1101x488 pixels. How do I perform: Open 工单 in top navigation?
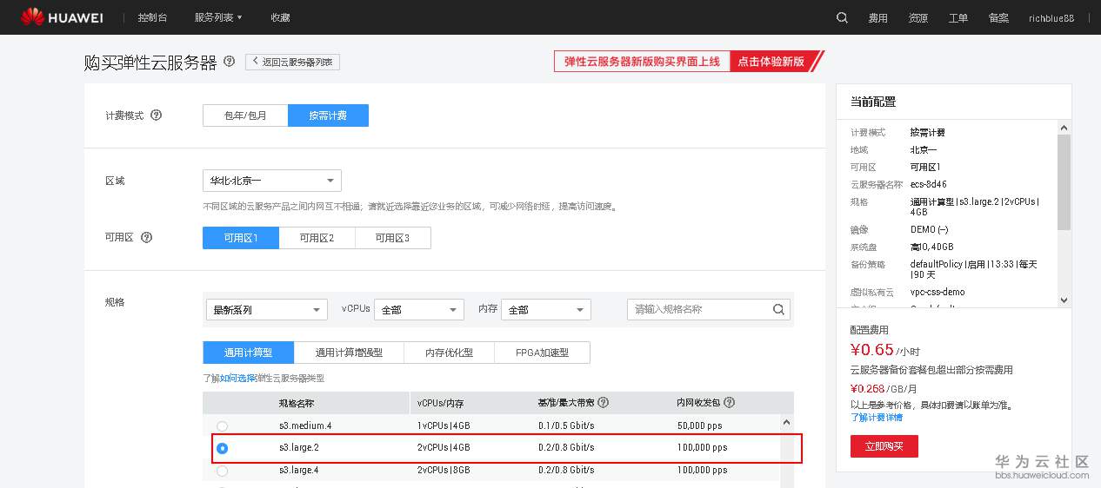point(958,18)
